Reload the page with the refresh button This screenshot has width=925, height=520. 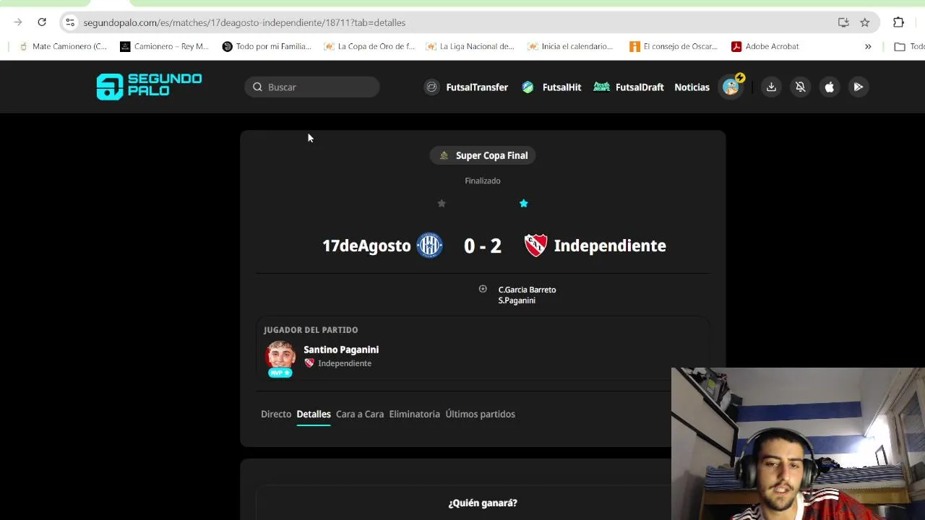tap(42, 22)
